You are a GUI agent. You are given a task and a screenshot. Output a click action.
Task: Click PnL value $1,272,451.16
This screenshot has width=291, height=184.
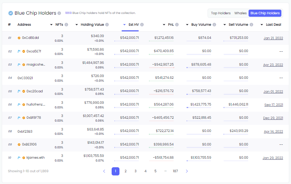click(164, 38)
